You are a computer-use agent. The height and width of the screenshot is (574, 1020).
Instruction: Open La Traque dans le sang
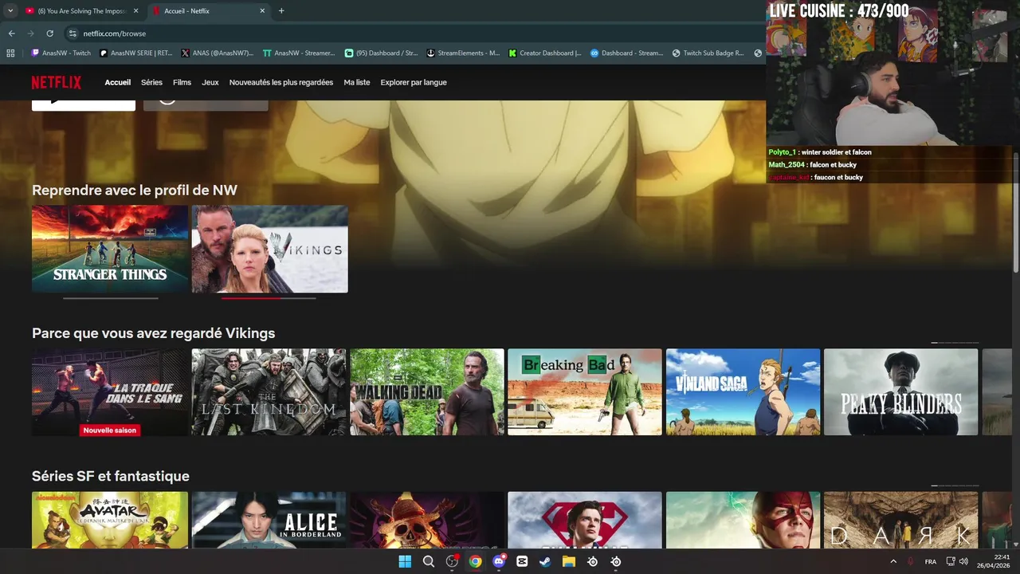(110, 391)
